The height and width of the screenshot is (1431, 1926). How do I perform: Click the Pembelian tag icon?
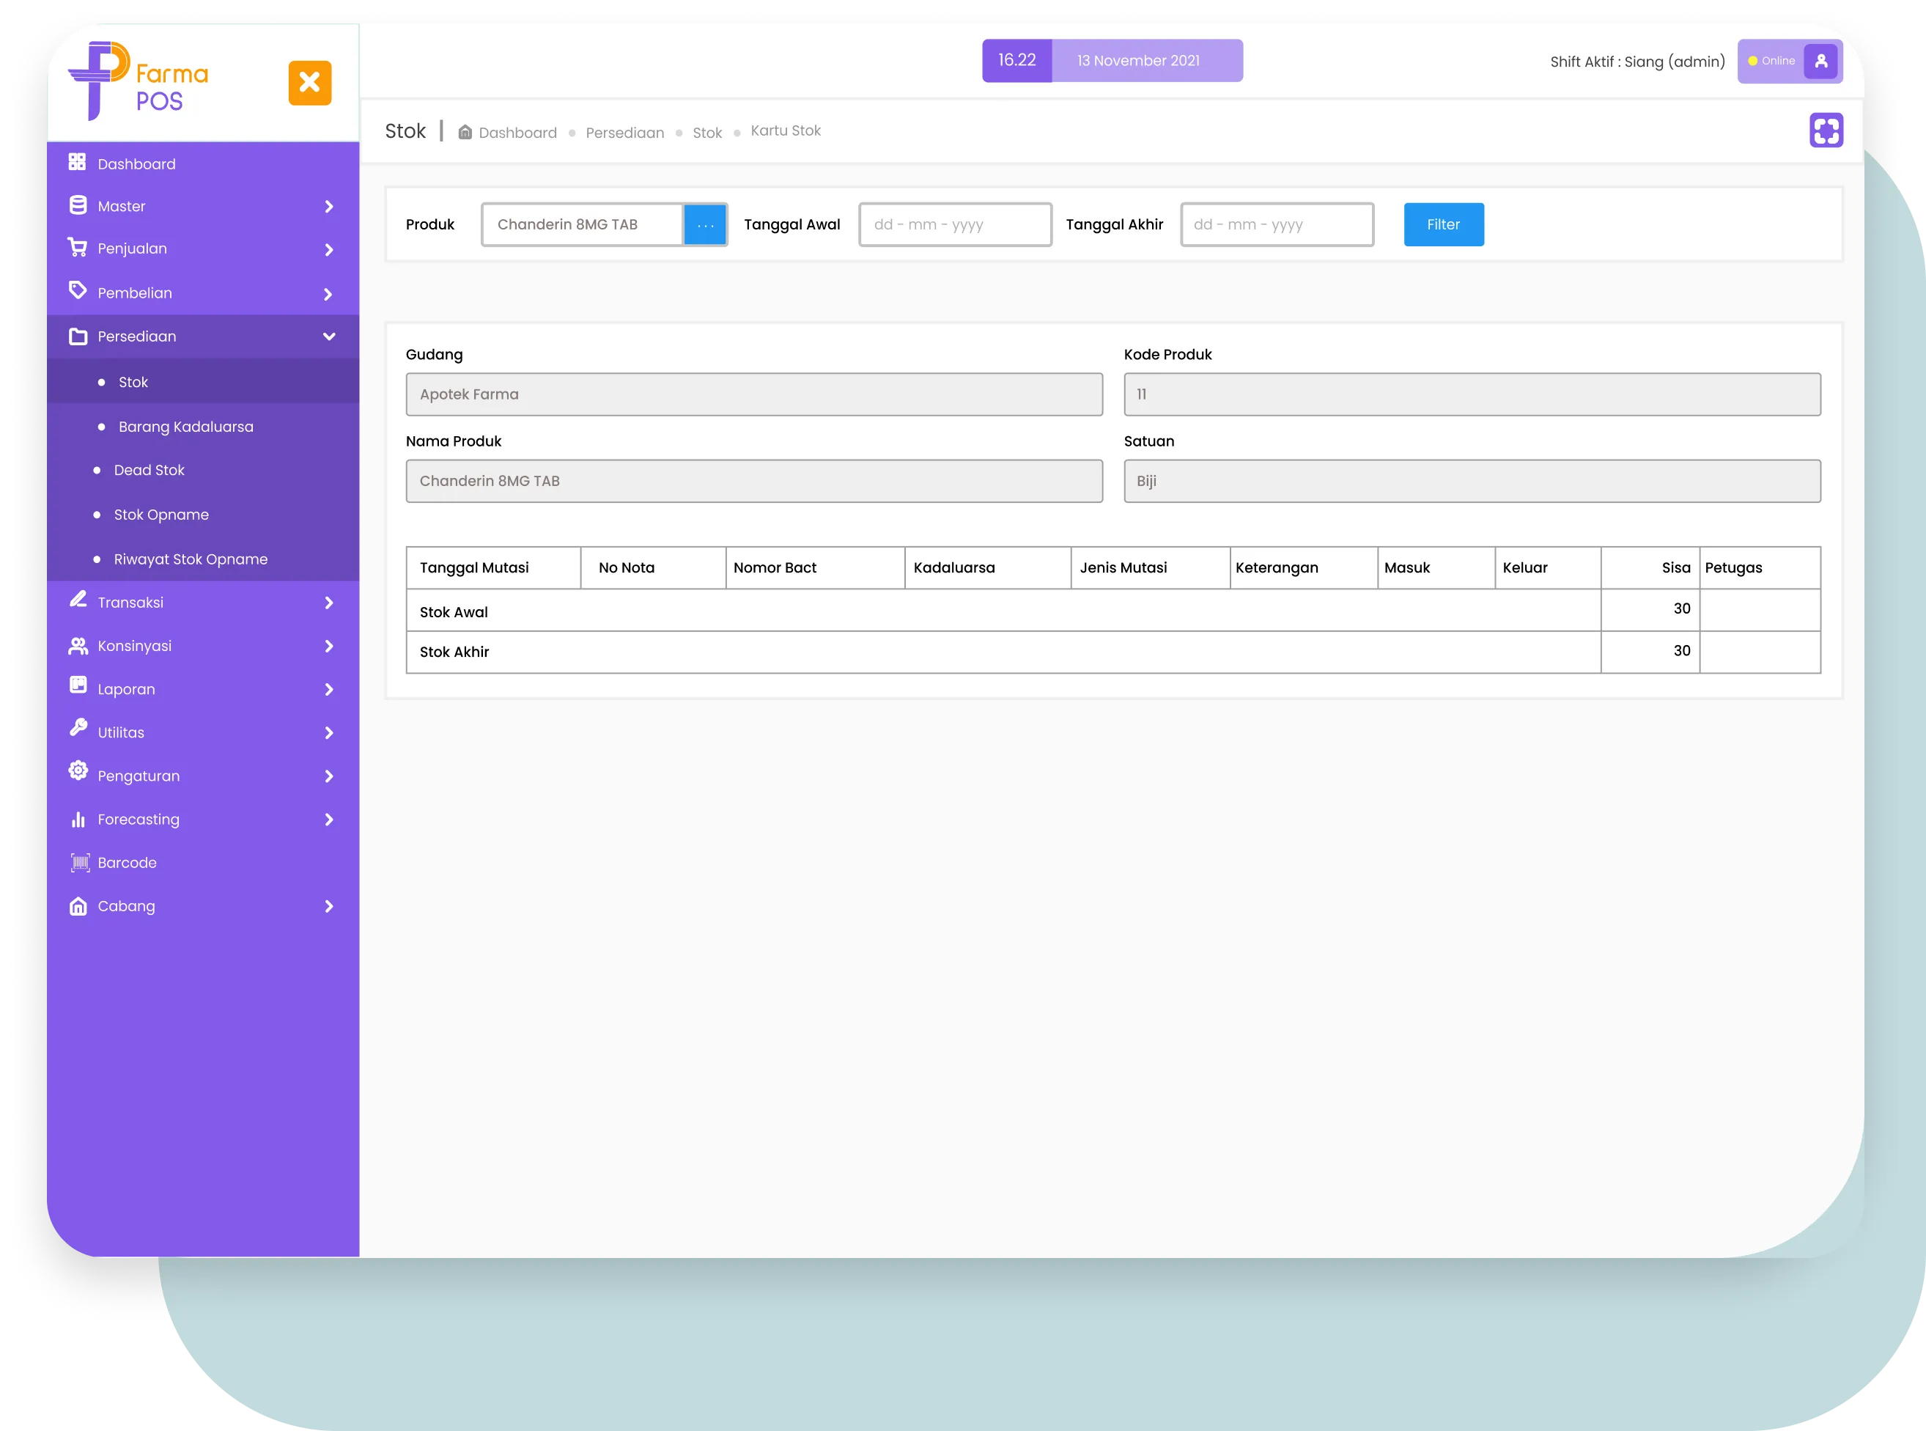[77, 290]
